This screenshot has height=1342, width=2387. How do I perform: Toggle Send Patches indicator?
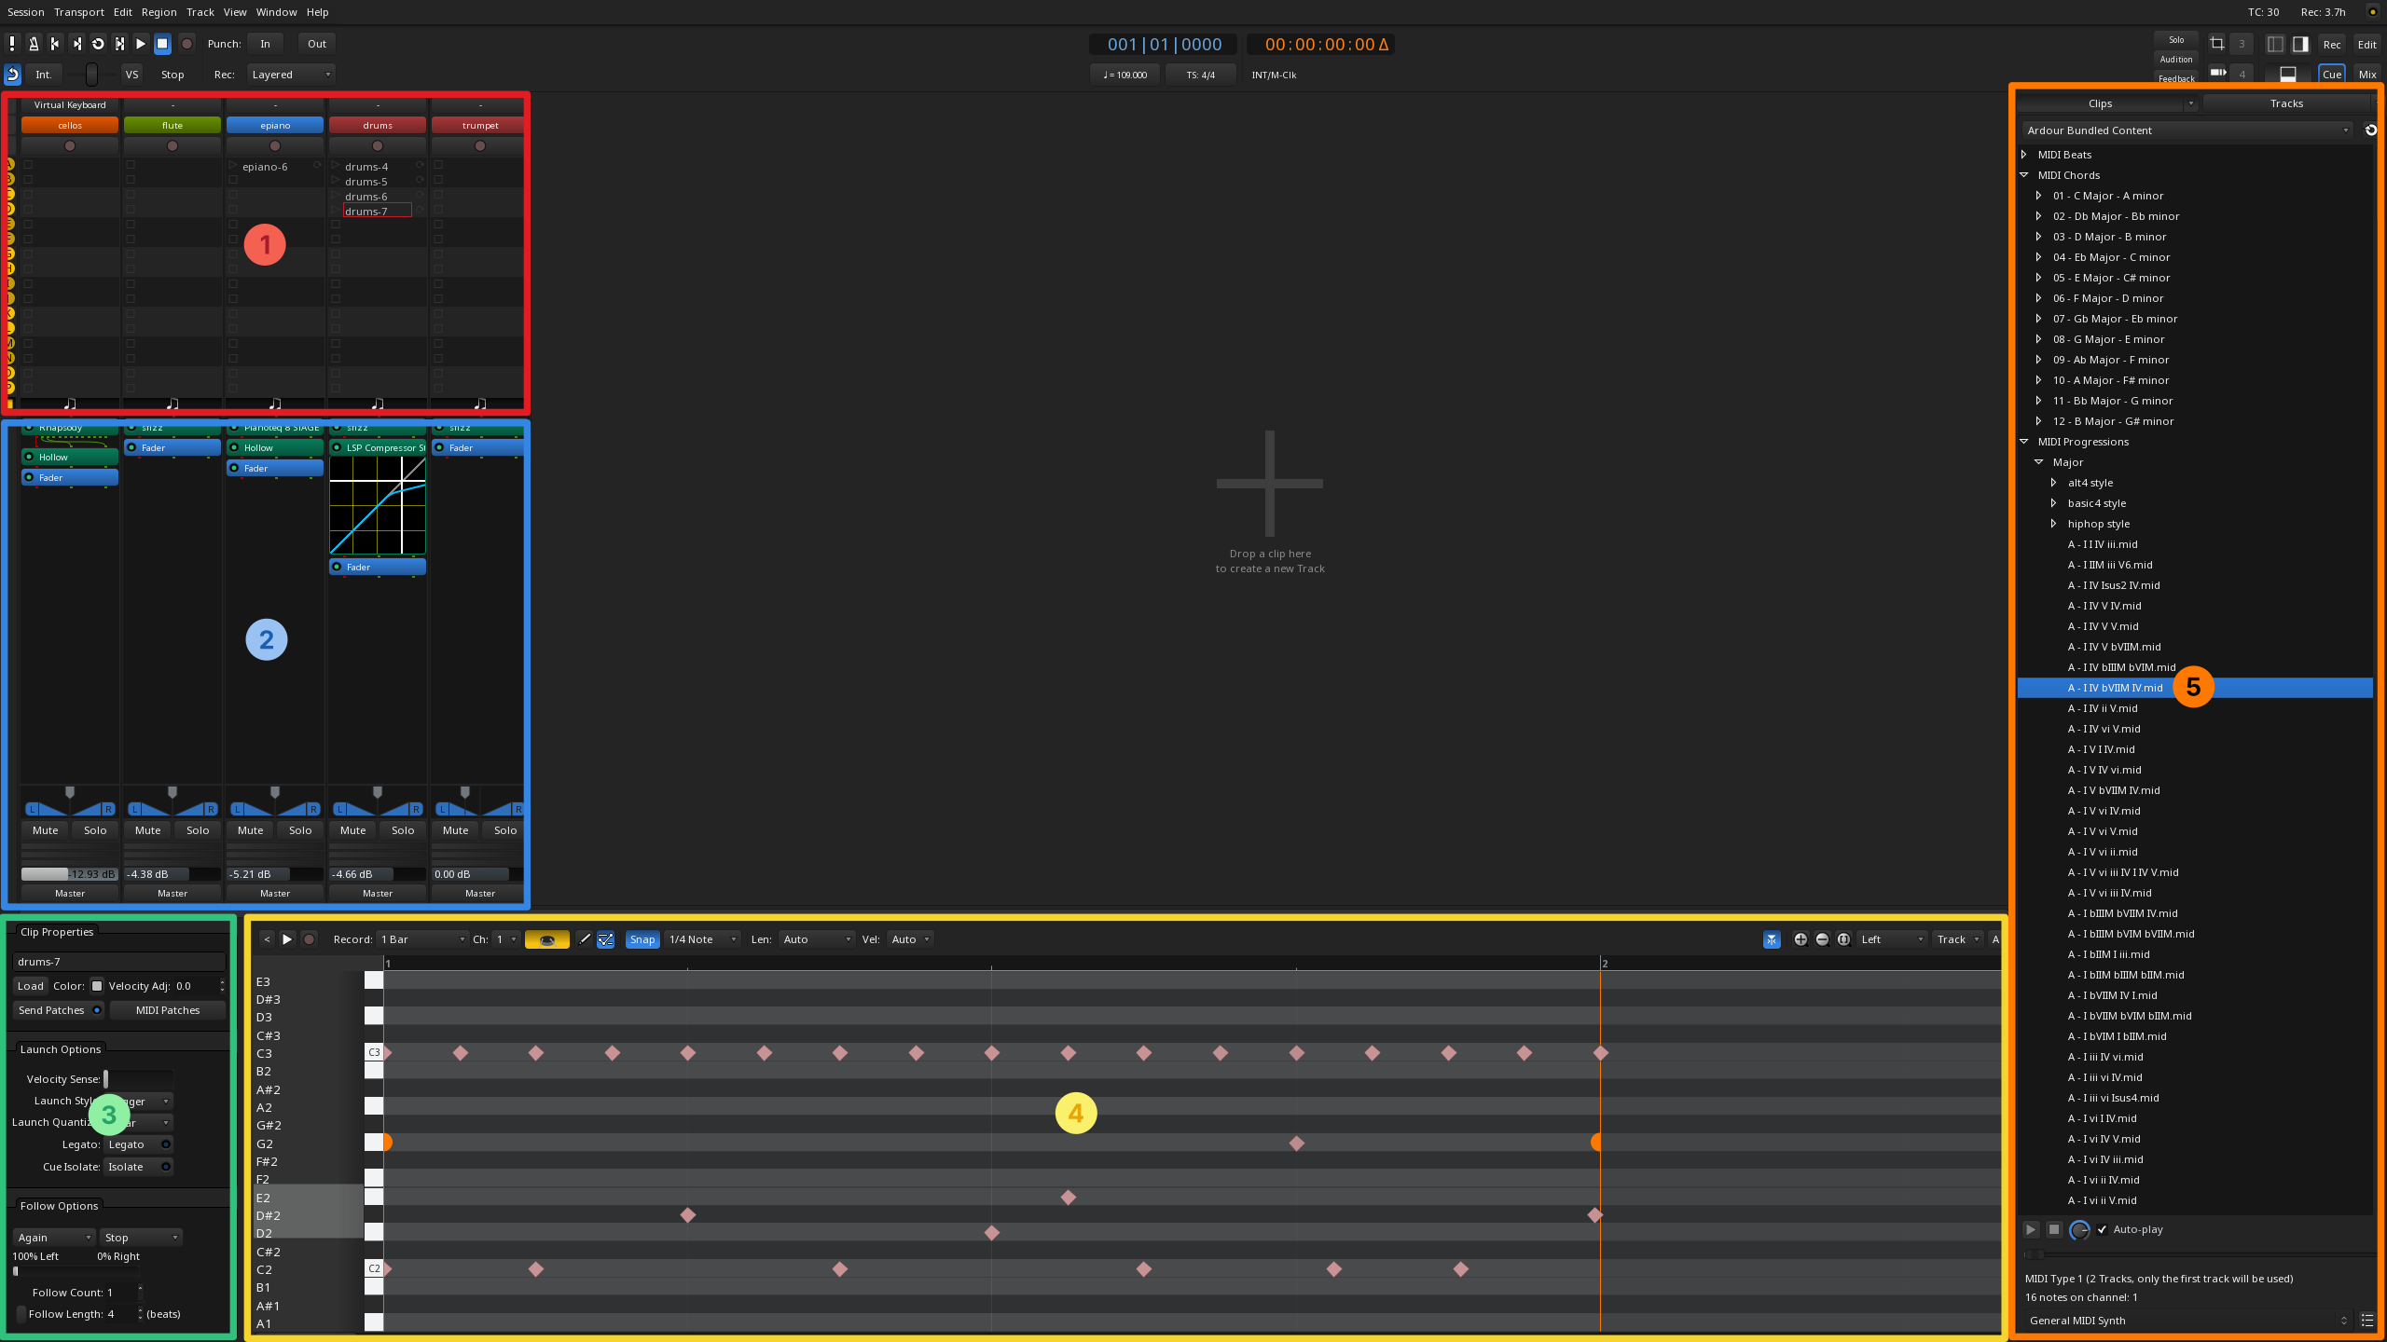point(97,1010)
